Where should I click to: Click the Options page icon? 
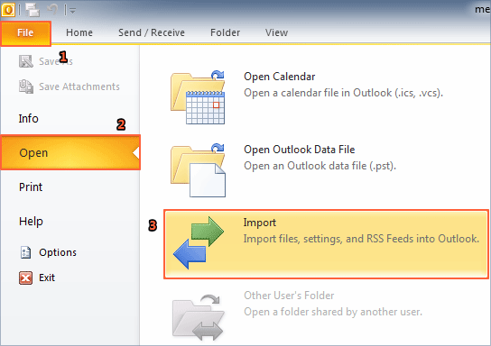tap(25, 252)
